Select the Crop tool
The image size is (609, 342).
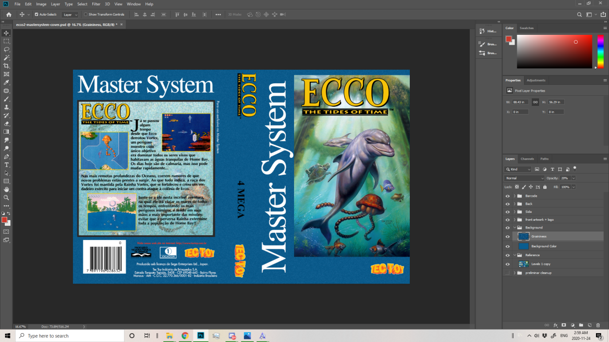coord(7,66)
